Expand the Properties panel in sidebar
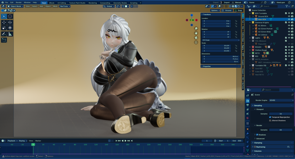Screen dimensions: 295x159 tap(207, 66)
